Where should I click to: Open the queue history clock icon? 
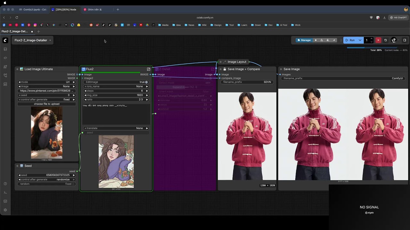[x=386, y=40]
